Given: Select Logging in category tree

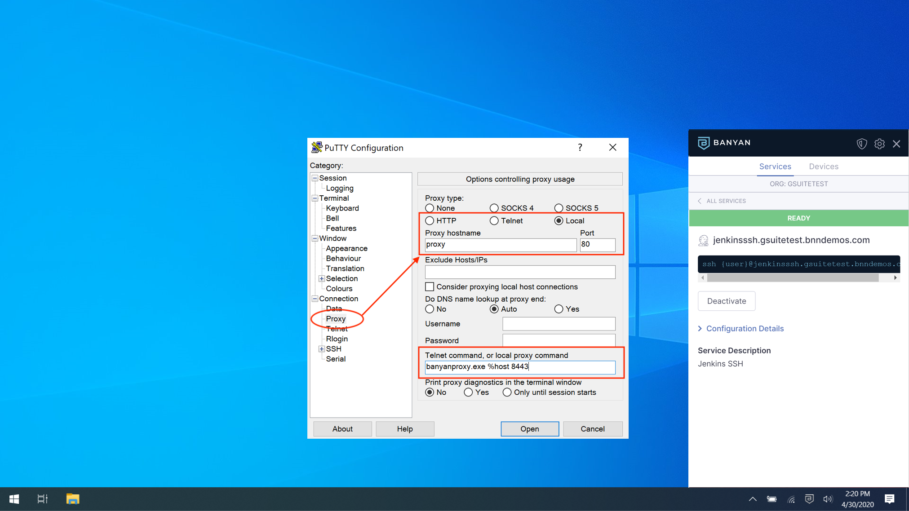Looking at the screenshot, I should click(x=340, y=188).
